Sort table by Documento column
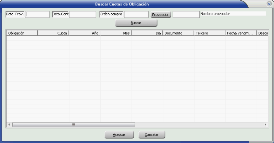 (178, 33)
